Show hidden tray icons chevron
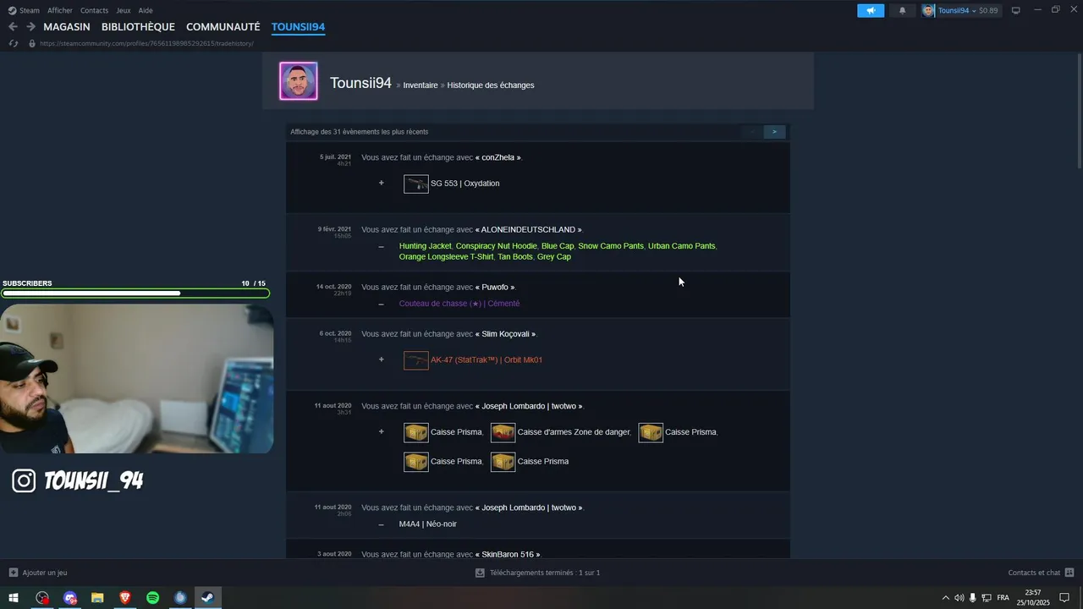This screenshot has width=1083, height=609. point(945,598)
